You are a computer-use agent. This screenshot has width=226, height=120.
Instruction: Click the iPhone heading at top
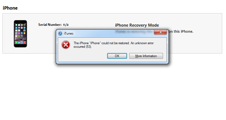[x=10, y=8]
